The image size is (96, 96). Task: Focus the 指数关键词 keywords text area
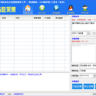coord(83,53)
